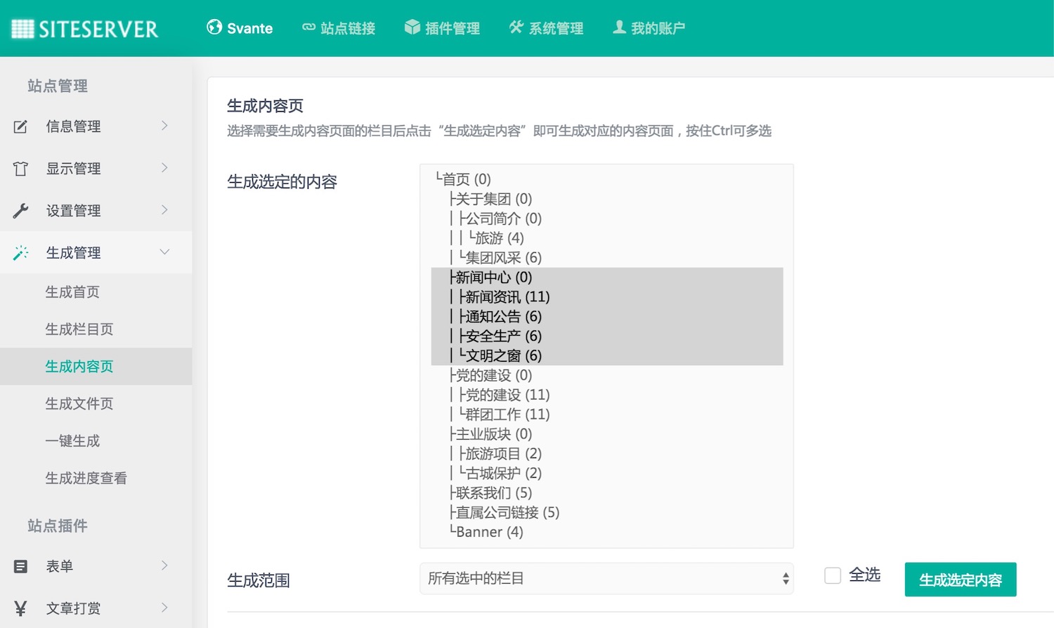Expand the 显示管理 chevron
The width and height of the screenshot is (1054, 628).
pos(164,168)
